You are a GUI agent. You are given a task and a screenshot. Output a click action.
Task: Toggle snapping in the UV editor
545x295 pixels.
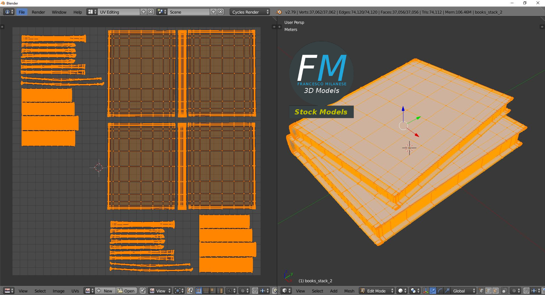(x=255, y=291)
